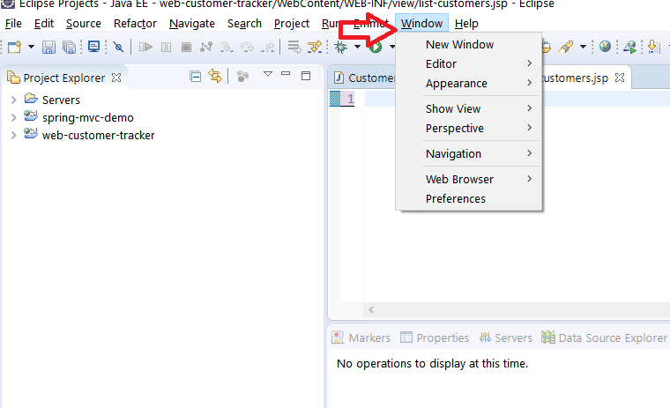
Task: Switch to the Customer Java editor tab
Action: point(364,78)
